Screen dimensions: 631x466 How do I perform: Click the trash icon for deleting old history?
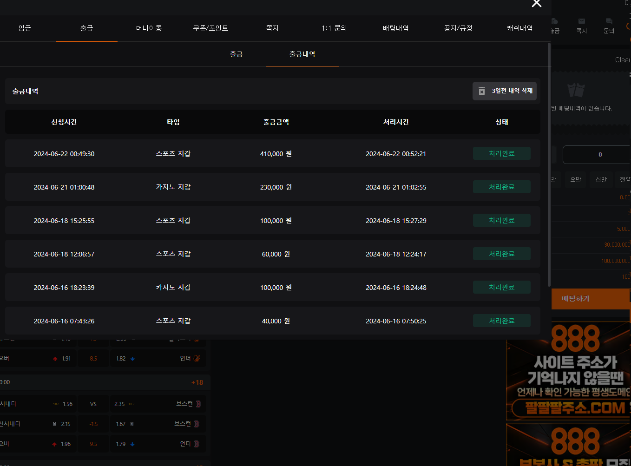[x=482, y=91]
